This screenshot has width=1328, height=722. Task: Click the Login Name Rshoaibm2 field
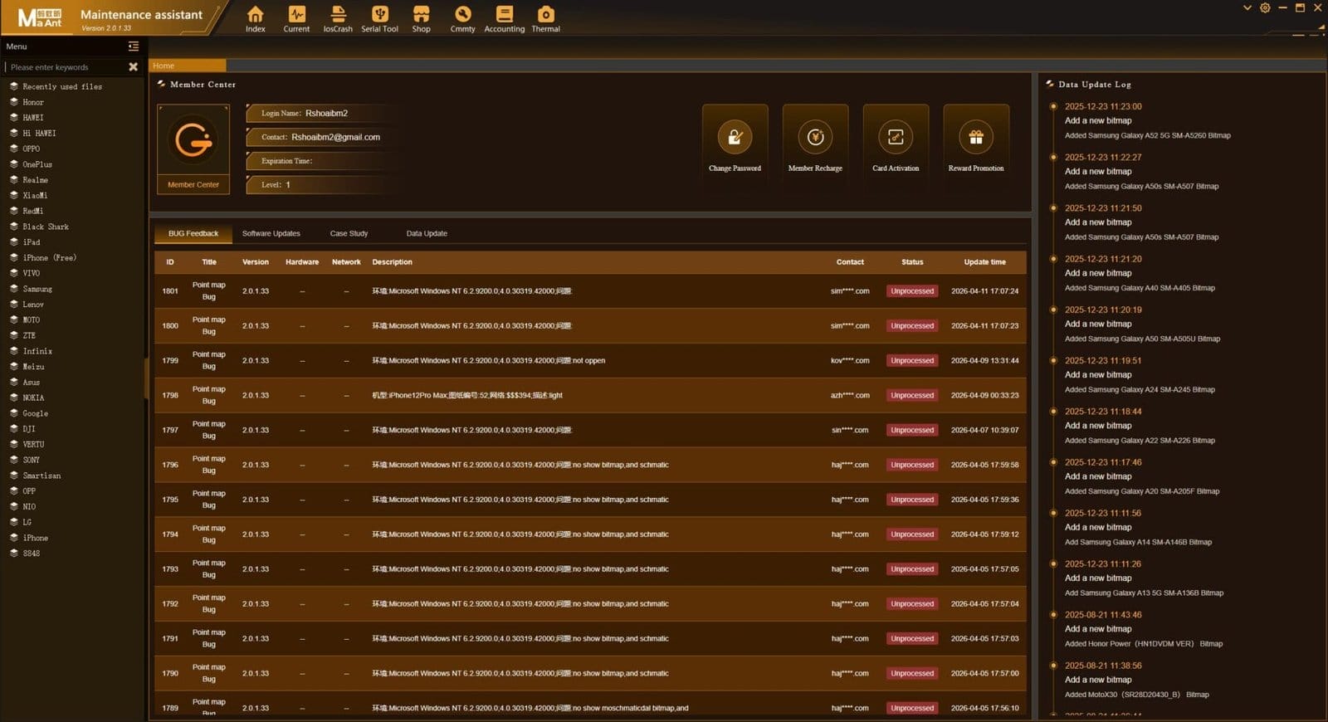[x=320, y=113]
